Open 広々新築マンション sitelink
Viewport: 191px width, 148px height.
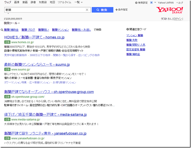[40, 83]
